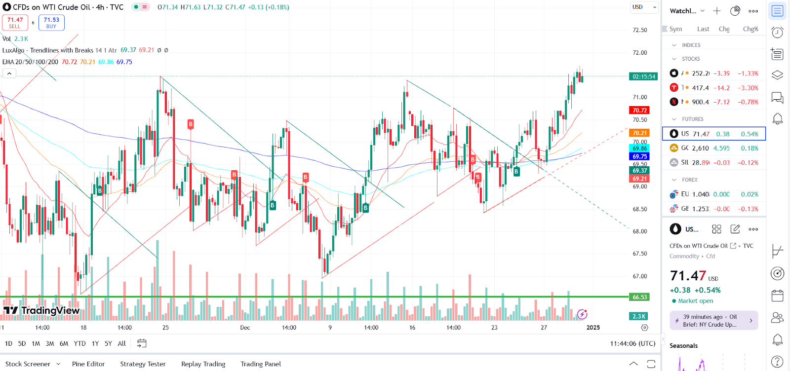The height and width of the screenshot is (371, 790).
Task: Open the Replay Trading tab
Action: point(203,364)
